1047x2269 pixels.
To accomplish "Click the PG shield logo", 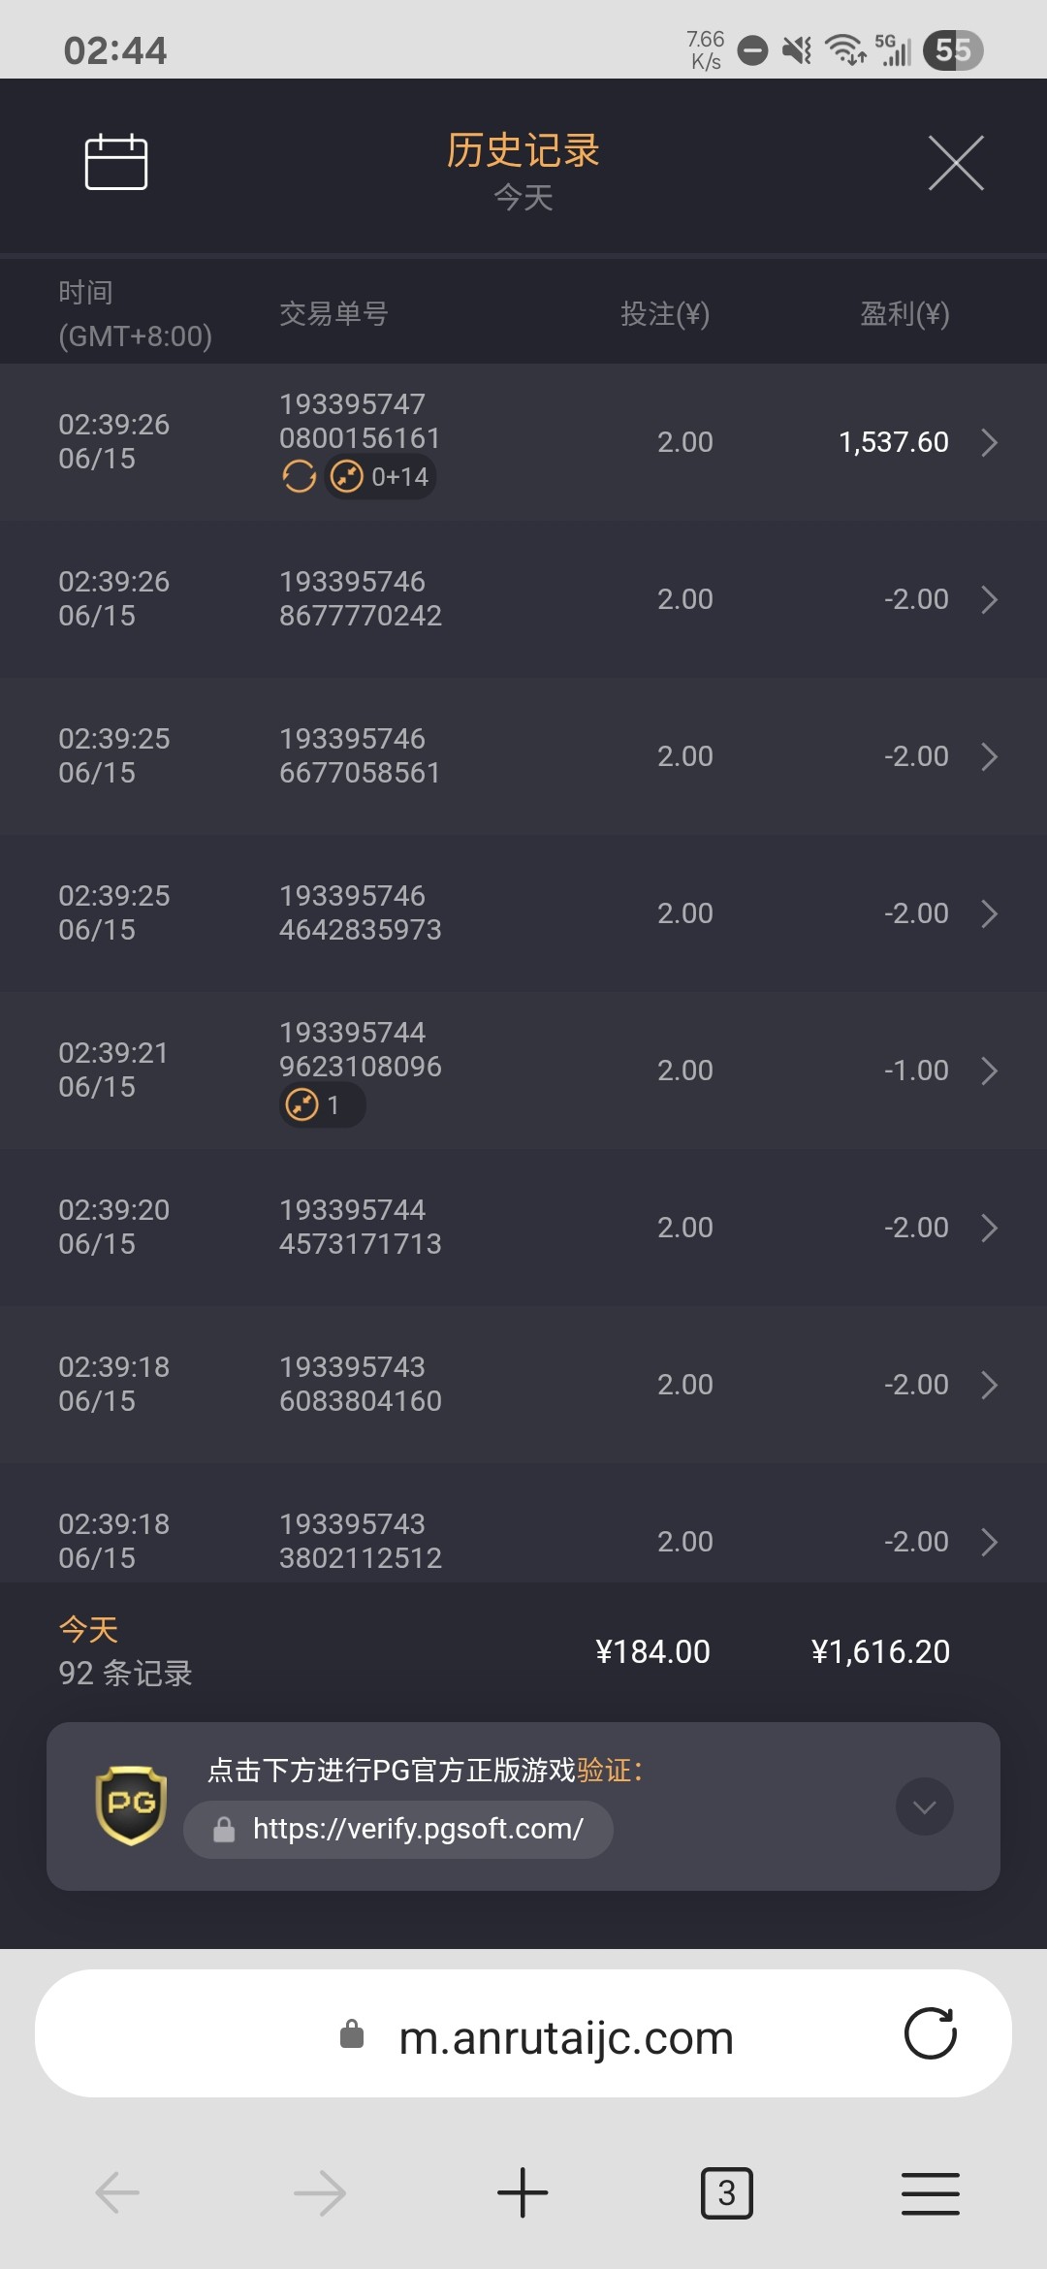I will pos(131,1806).
